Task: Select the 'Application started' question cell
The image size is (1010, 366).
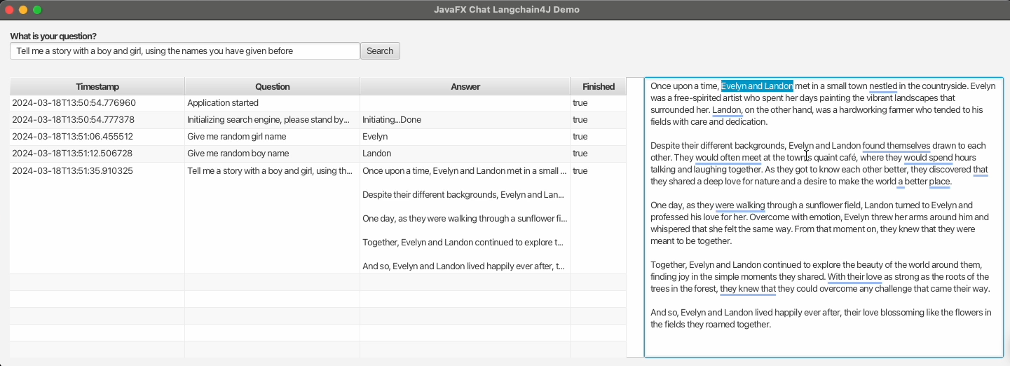Action: (x=273, y=103)
